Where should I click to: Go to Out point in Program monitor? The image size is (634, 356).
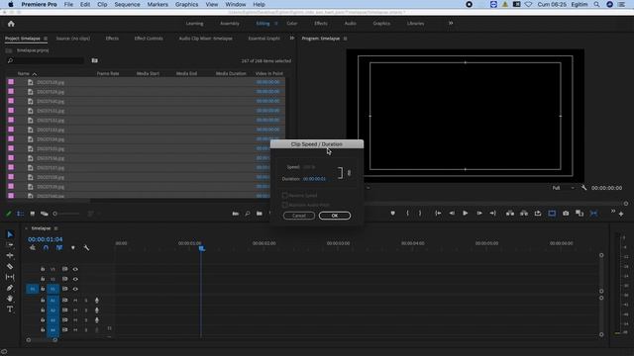click(x=492, y=214)
